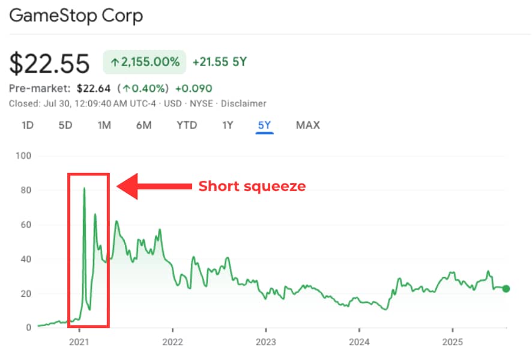Click the green endpoint dot on chart
532x358 pixels.
pyautogui.click(x=506, y=289)
